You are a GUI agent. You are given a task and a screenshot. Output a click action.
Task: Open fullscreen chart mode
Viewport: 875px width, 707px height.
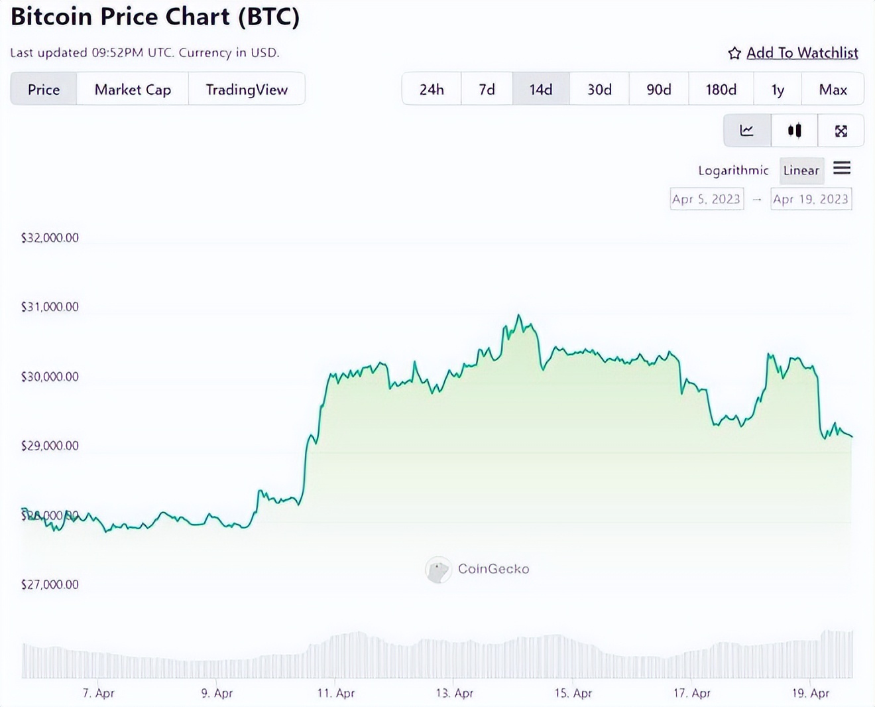pyautogui.click(x=841, y=131)
